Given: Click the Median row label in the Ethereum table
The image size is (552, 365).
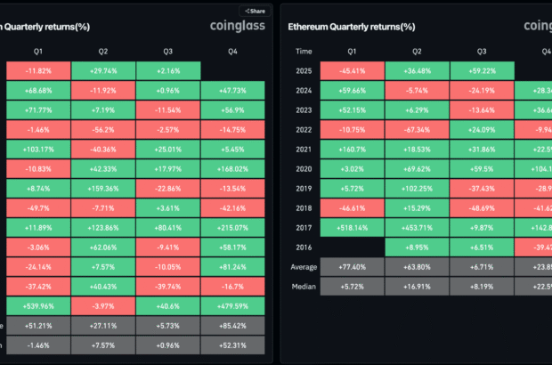Looking at the screenshot, I should pos(303,286).
